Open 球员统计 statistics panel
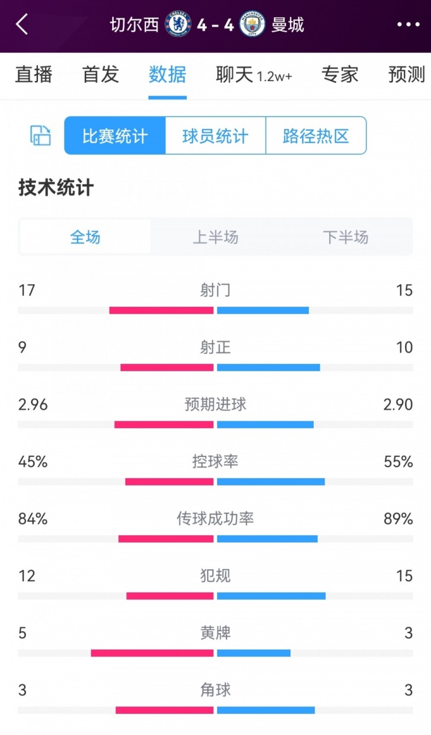Viewport: 431px width, 735px height. tap(215, 136)
